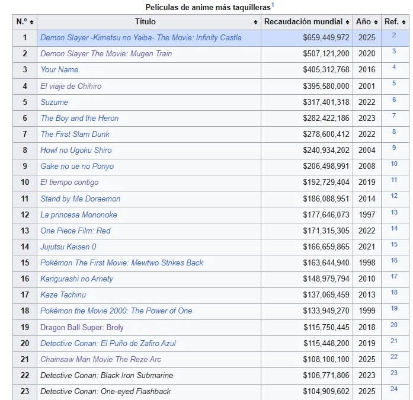Open Gake no ue no Ponyo link
The image size is (413, 400).
tap(77, 167)
